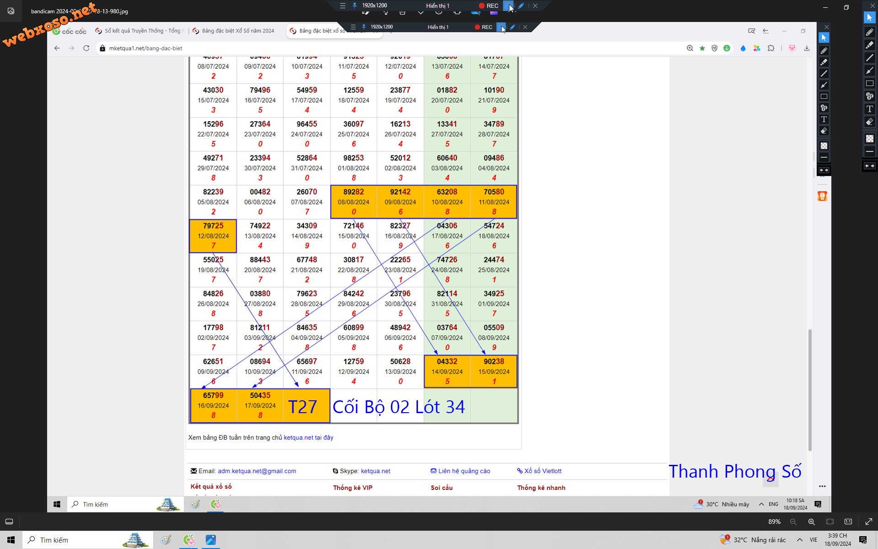The height and width of the screenshot is (549, 878).
Task: Click the green download arrow icon in browser toolbar
Action: 727,48
